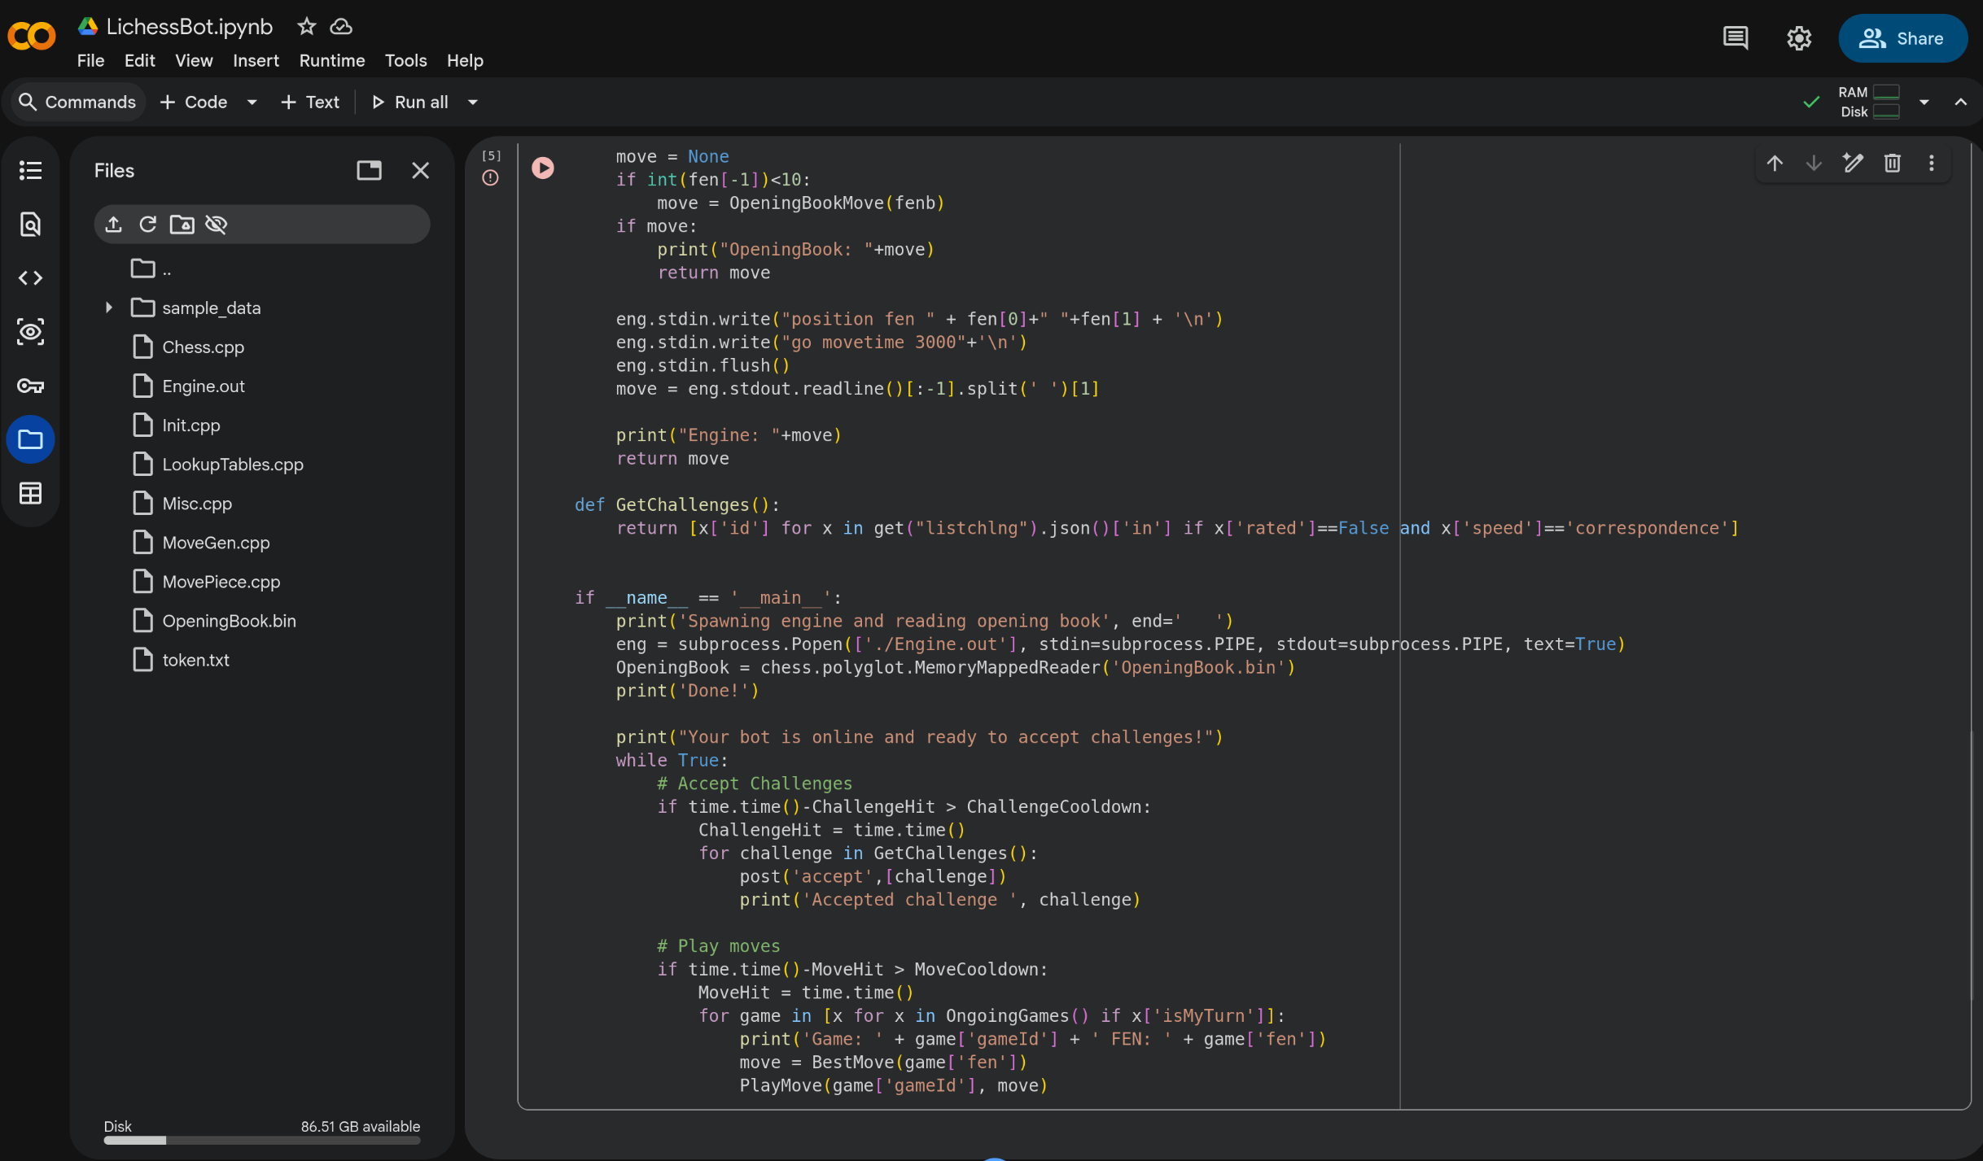Open the code snippets panel
Viewport: 1983px width, 1161px height.
tap(30, 278)
